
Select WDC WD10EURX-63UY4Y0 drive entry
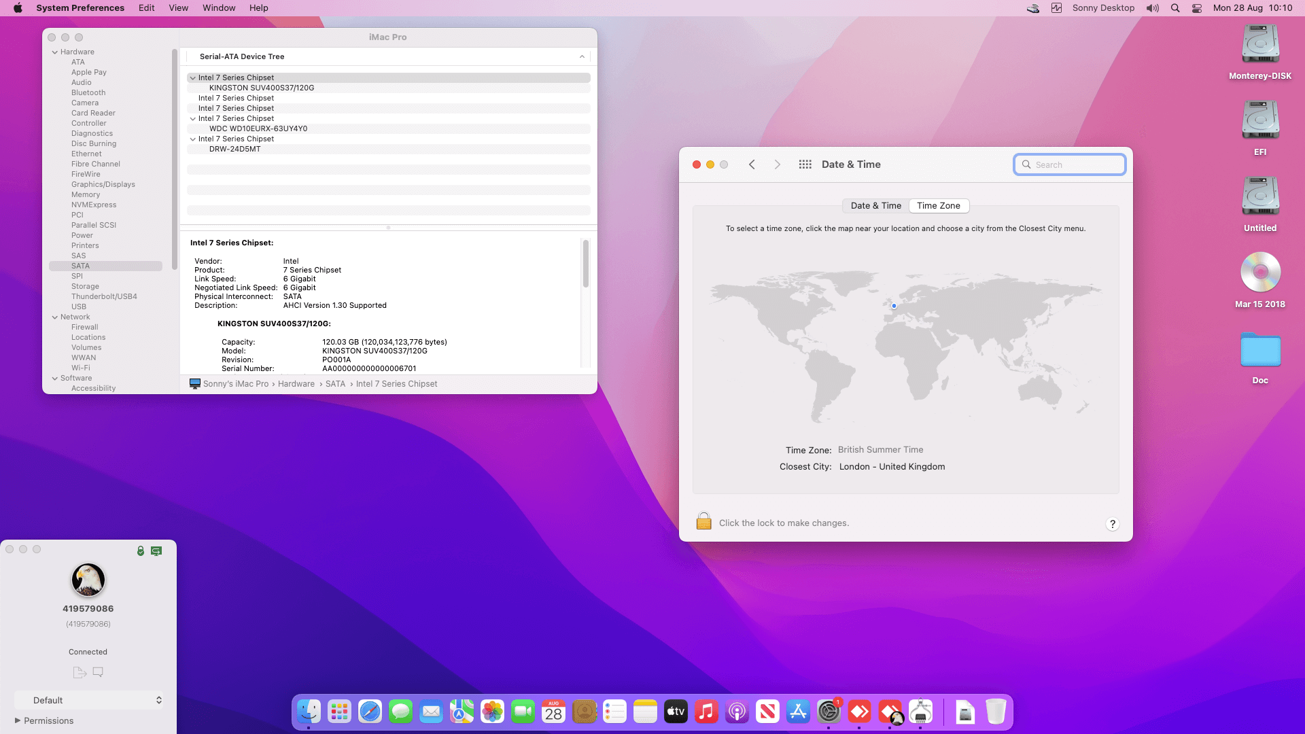(x=258, y=128)
